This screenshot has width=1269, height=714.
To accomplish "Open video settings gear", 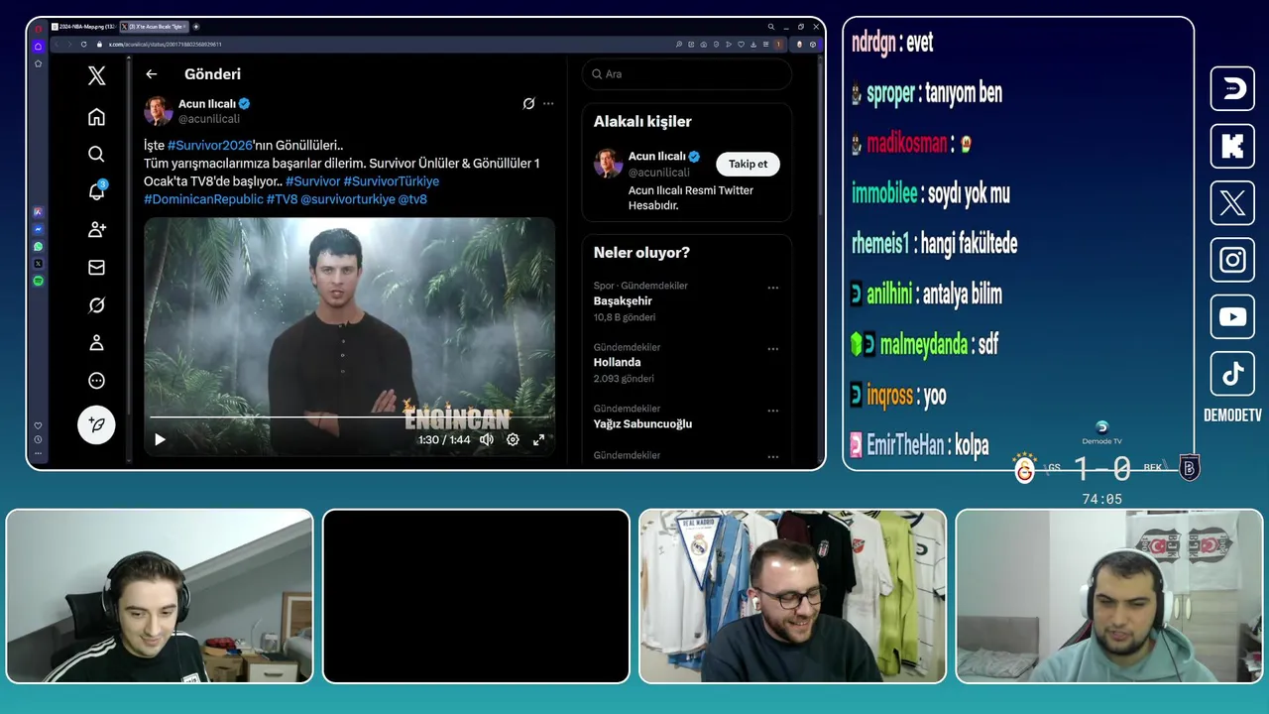I will (513, 439).
